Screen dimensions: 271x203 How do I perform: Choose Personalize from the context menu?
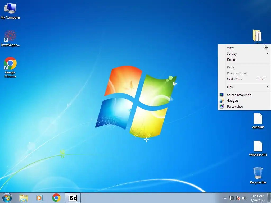tap(244, 107)
